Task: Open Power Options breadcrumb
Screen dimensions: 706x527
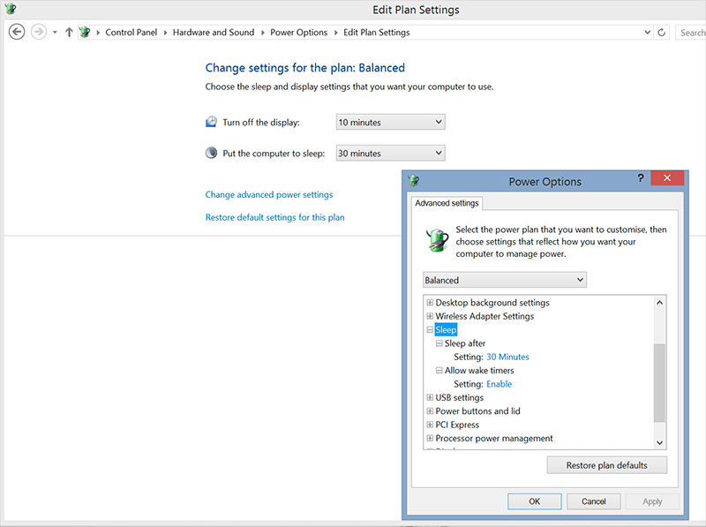Action: tap(298, 33)
